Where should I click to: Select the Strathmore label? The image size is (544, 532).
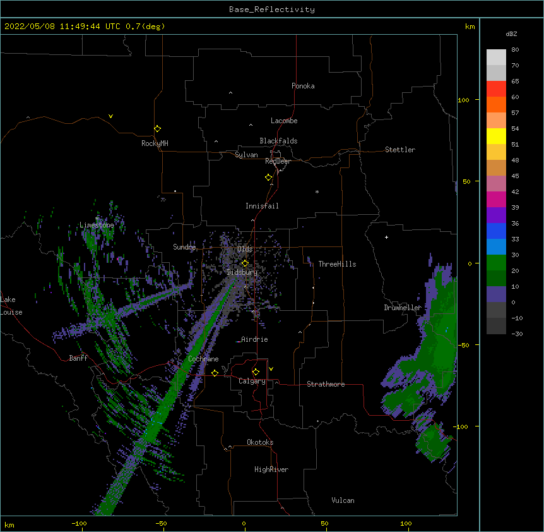click(x=326, y=384)
